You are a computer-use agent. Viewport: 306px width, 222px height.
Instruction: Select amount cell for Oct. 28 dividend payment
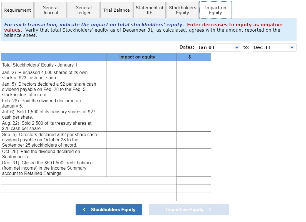(x=194, y=154)
